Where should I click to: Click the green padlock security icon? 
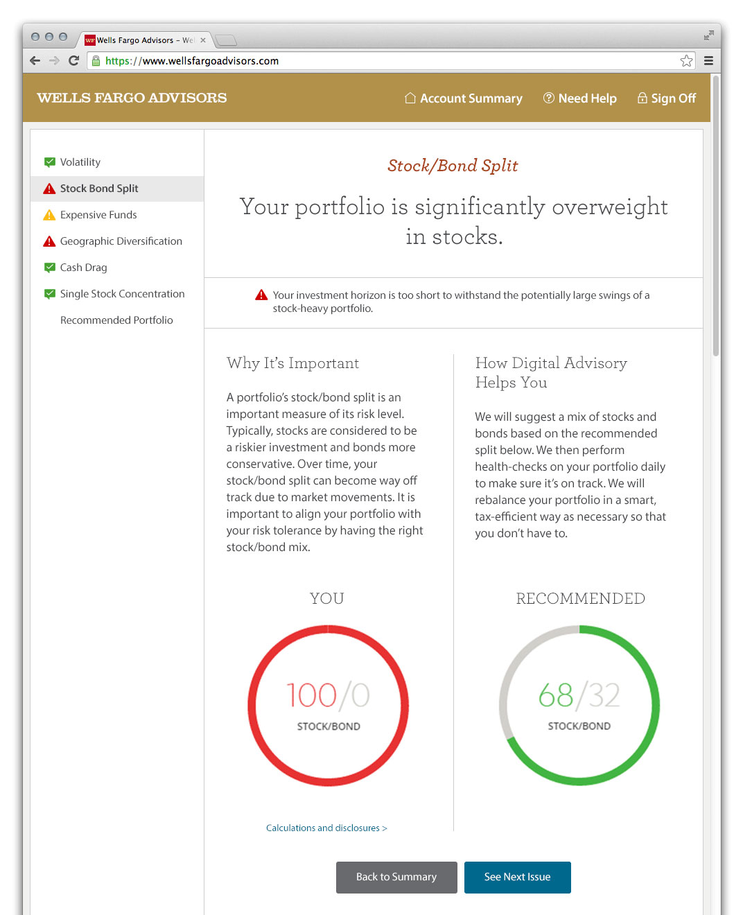[x=96, y=61]
